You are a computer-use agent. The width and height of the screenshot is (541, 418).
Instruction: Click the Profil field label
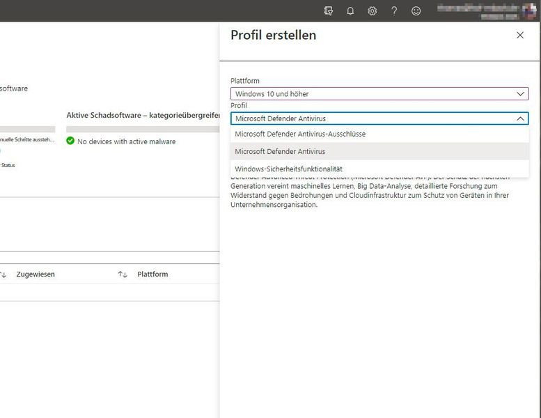tap(238, 106)
